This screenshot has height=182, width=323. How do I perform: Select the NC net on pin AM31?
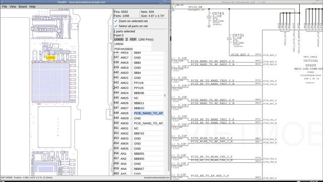(136, 128)
